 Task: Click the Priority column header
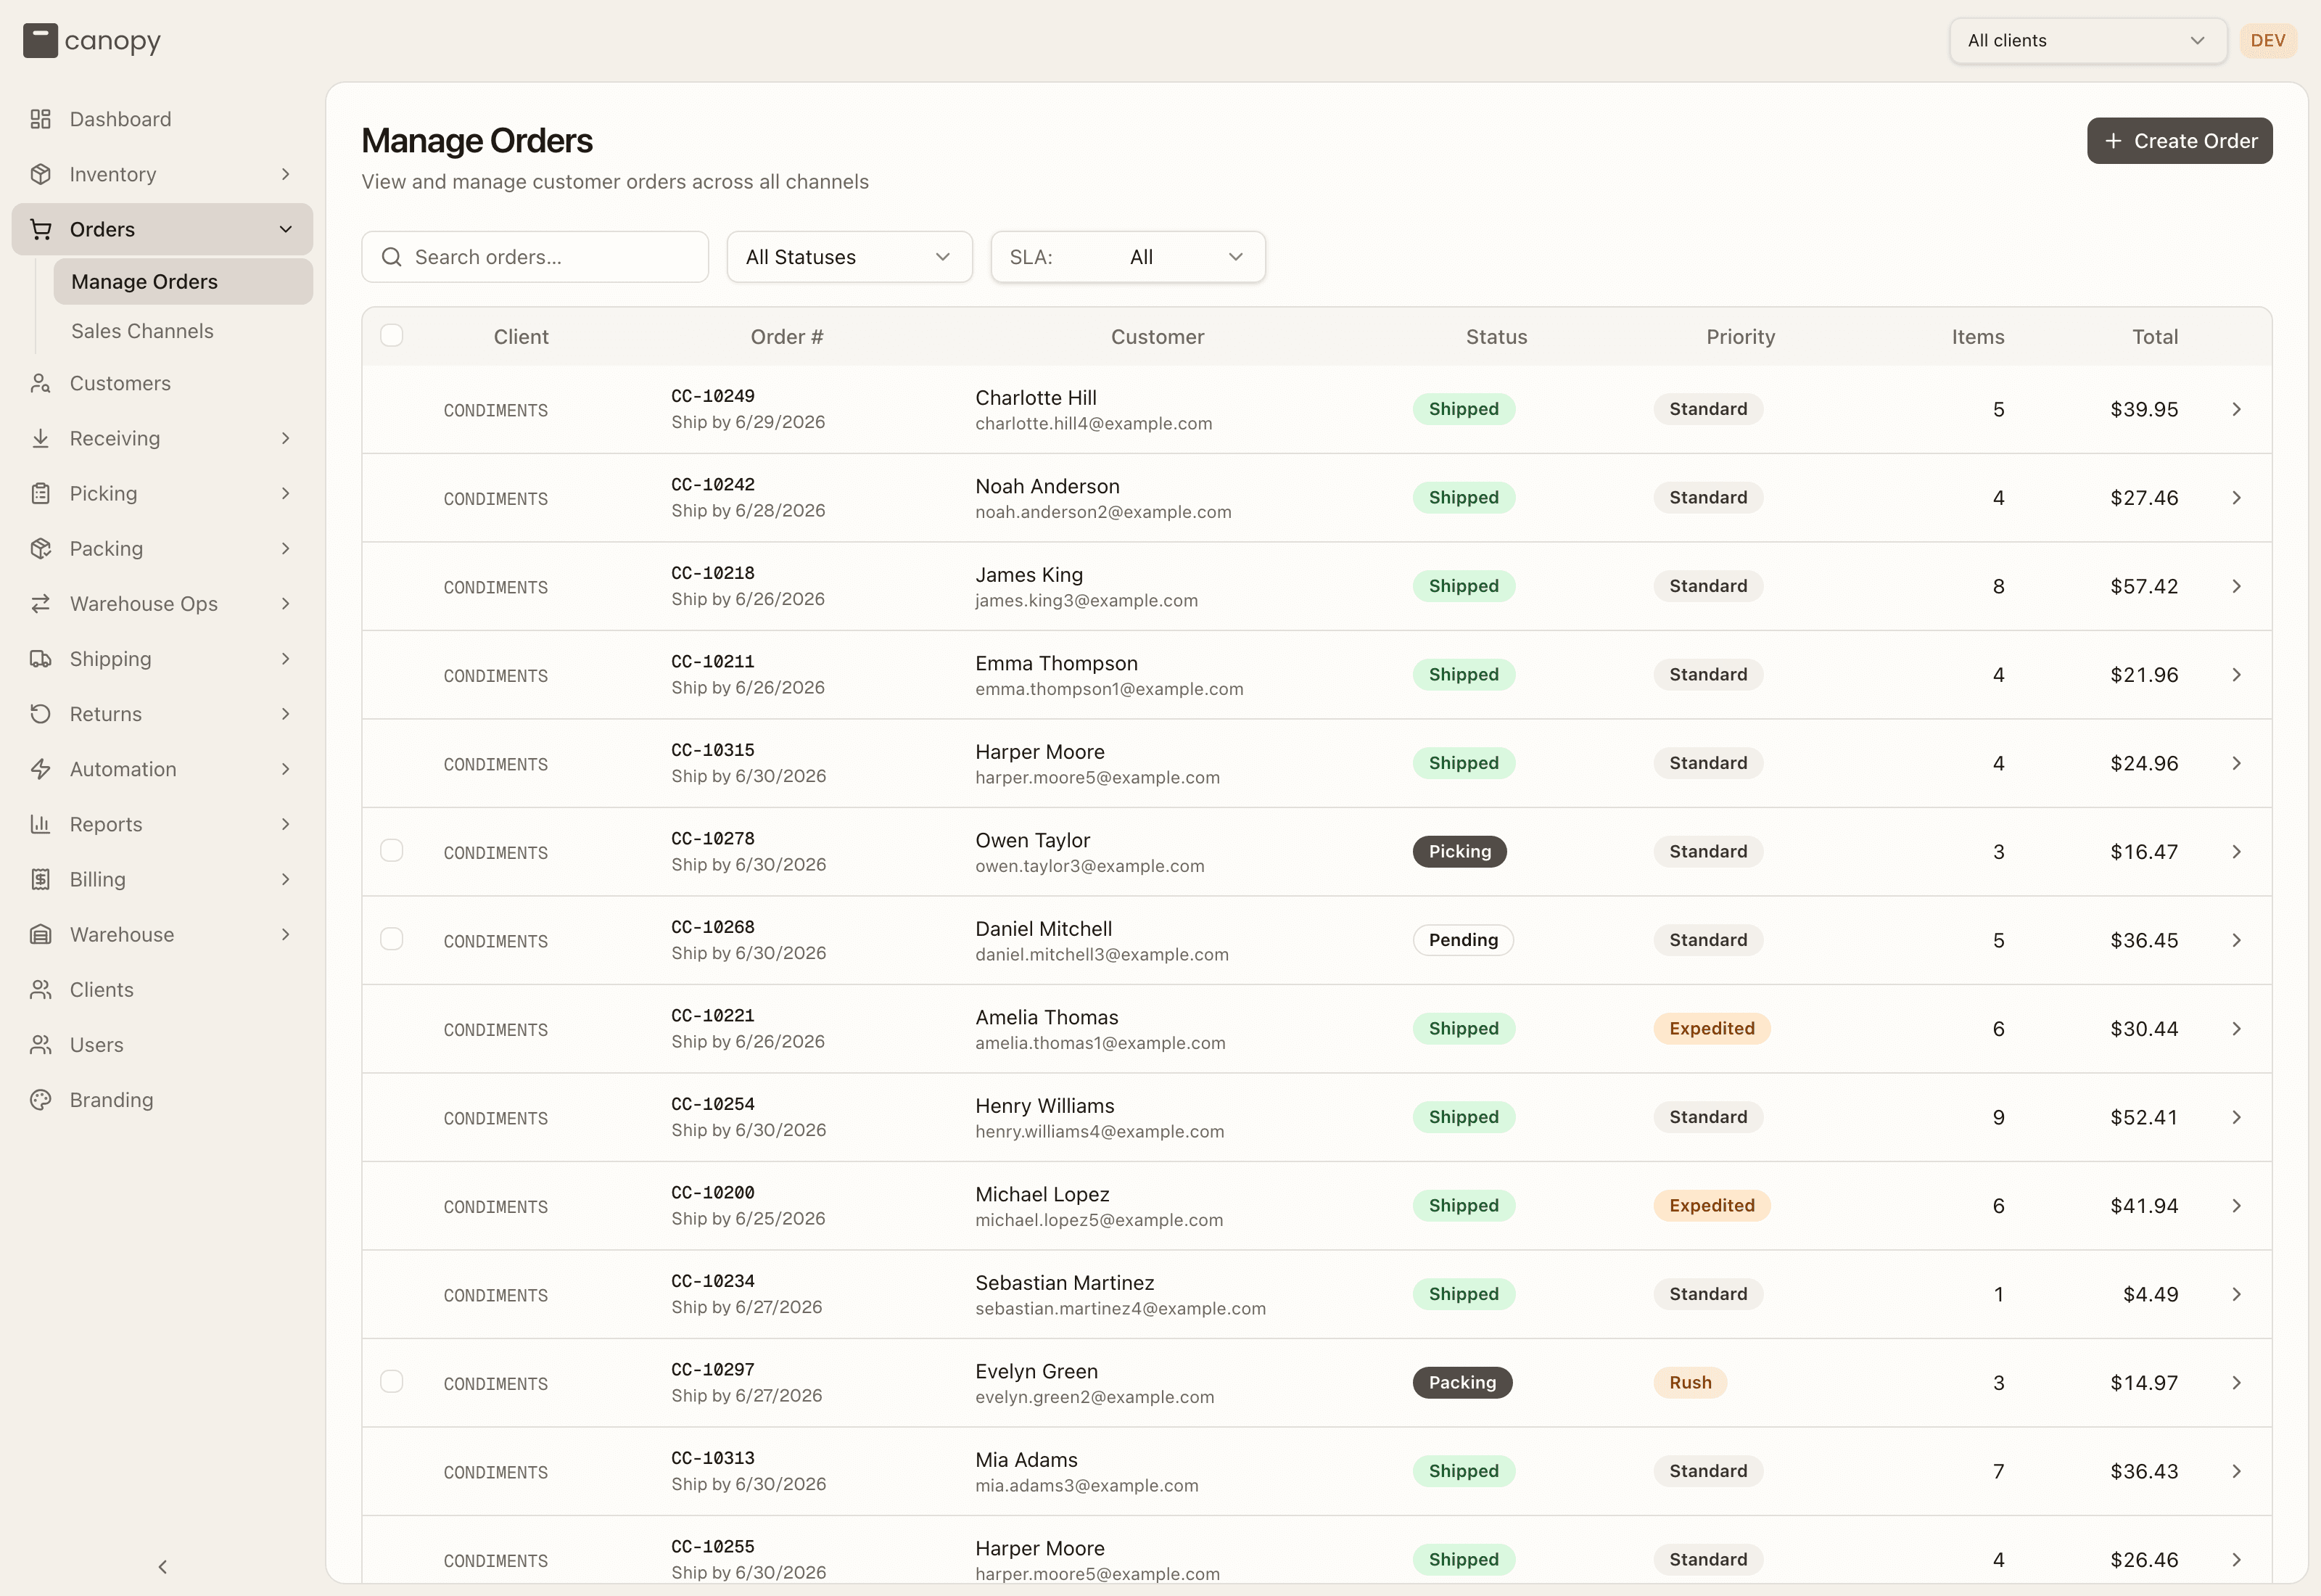click(1739, 337)
